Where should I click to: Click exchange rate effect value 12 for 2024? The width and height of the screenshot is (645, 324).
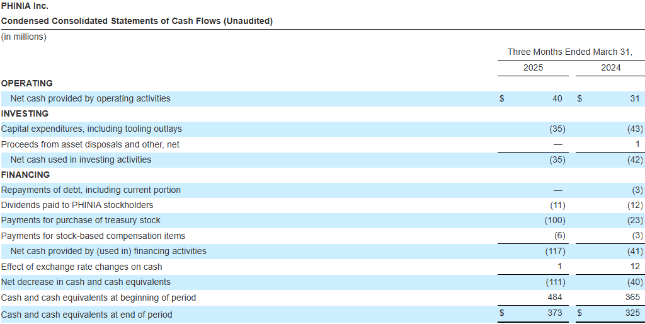(x=635, y=267)
